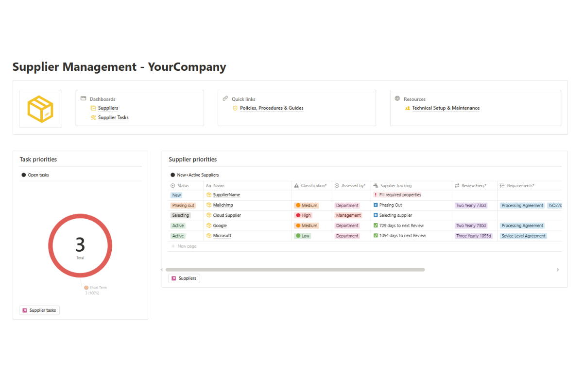Click the Short Term chart legend label
This screenshot has width=583, height=388.
click(x=98, y=288)
